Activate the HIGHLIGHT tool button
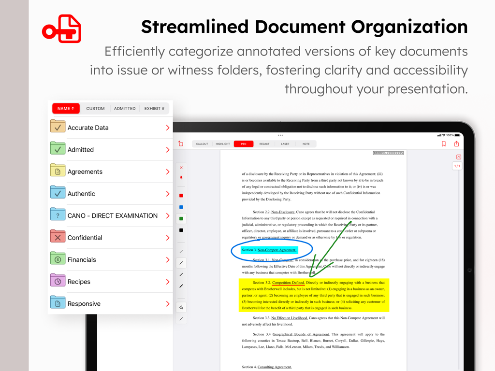Viewport: 495px width, 371px height. pos(222,143)
